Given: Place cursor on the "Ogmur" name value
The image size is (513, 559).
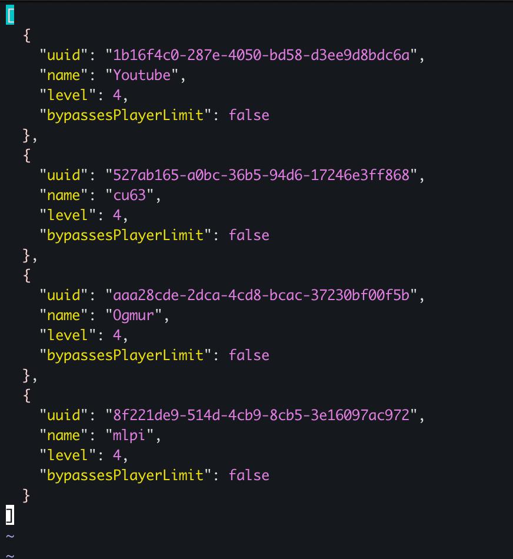Looking at the screenshot, I should click(x=133, y=315).
